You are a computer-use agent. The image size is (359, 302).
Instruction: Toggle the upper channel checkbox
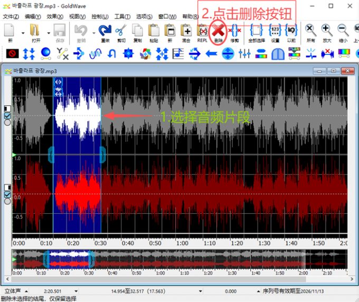[7, 115]
